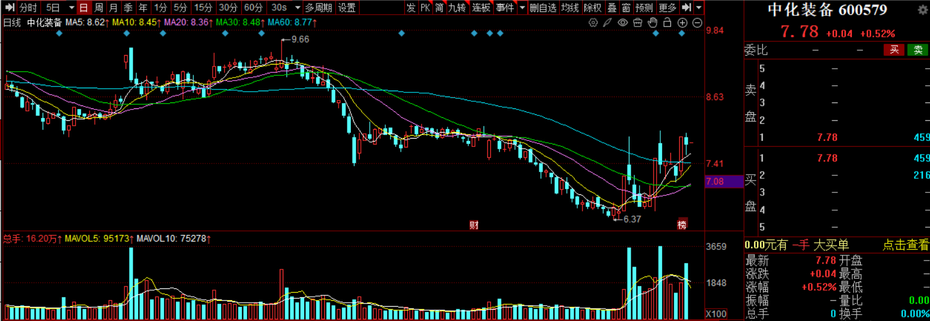The height and width of the screenshot is (321, 930).
Task: Toggle the chart lock icon
Action: pyautogui.click(x=667, y=23)
